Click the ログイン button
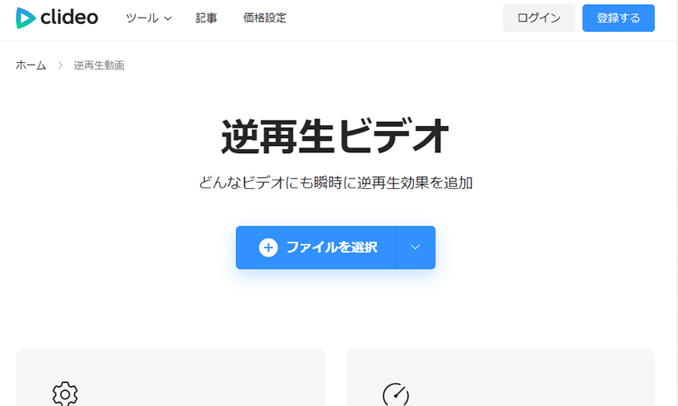This screenshot has width=678, height=406. coord(538,18)
